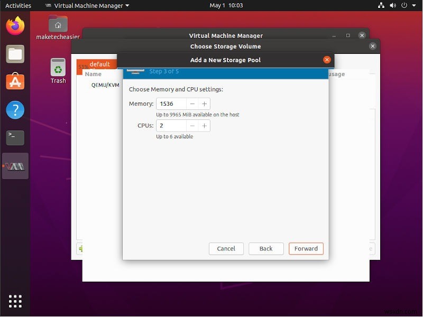Open the maketecheasier folder on the desktop
Screen dimensions: 423x317
pyautogui.click(x=58, y=25)
